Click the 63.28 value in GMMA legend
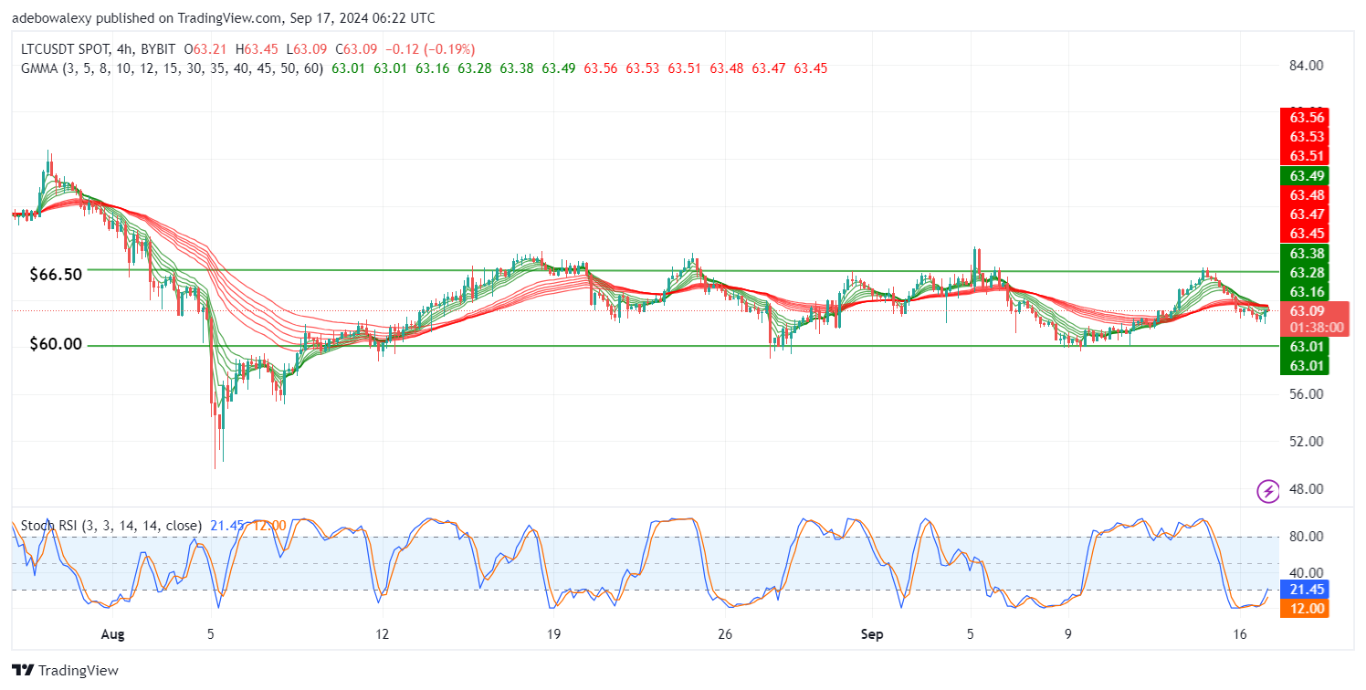This screenshot has height=690, width=1366. pos(474,68)
